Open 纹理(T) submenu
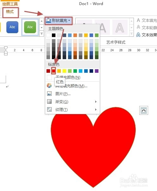This screenshot has width=157, height=191. (x=72, y=109)
